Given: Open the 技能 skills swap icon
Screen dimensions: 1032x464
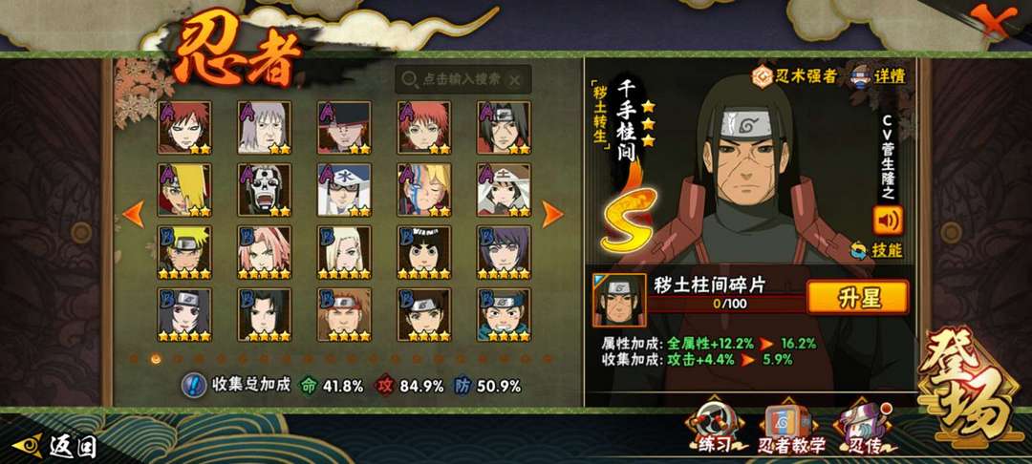Looking at the screenshot, I should 875,250.
